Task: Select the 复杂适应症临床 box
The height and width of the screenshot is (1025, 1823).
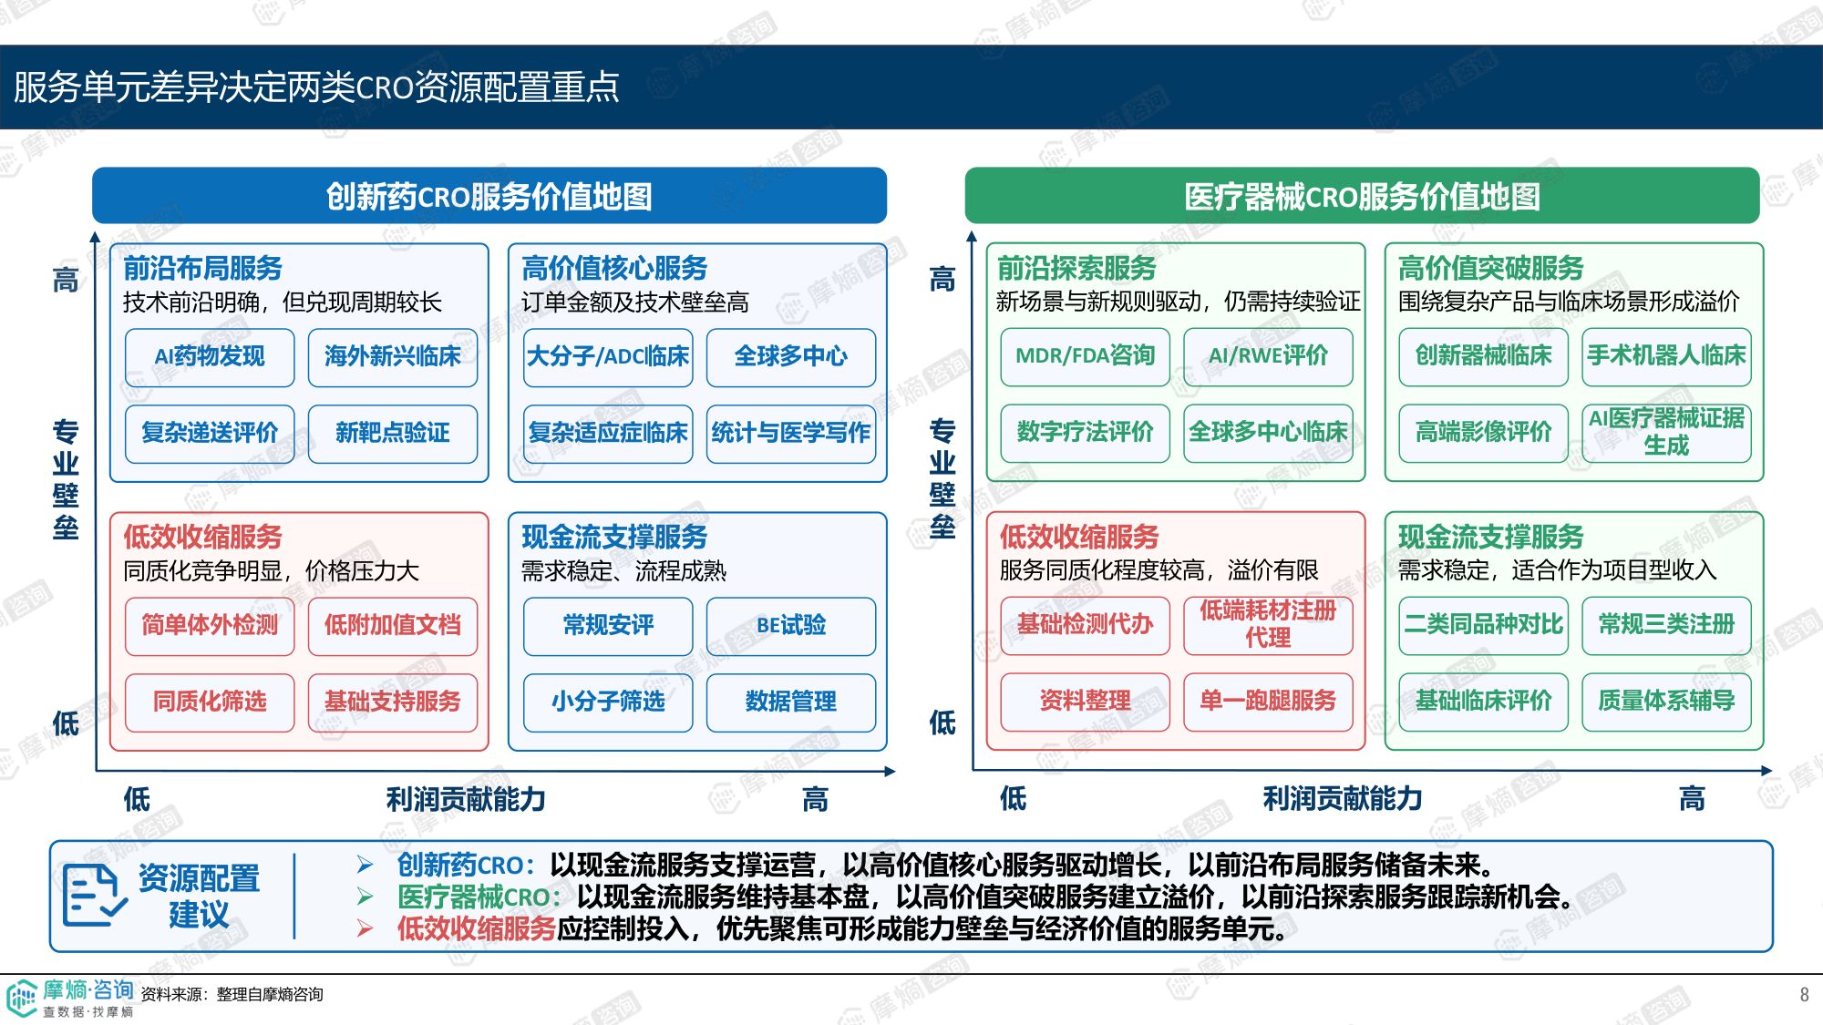Action: tap(608, 433)
